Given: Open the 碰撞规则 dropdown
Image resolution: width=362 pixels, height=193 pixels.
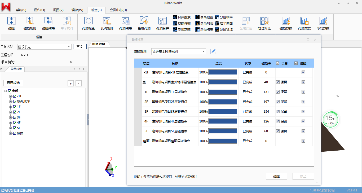Looking at the screenshot, I should 203,51.
